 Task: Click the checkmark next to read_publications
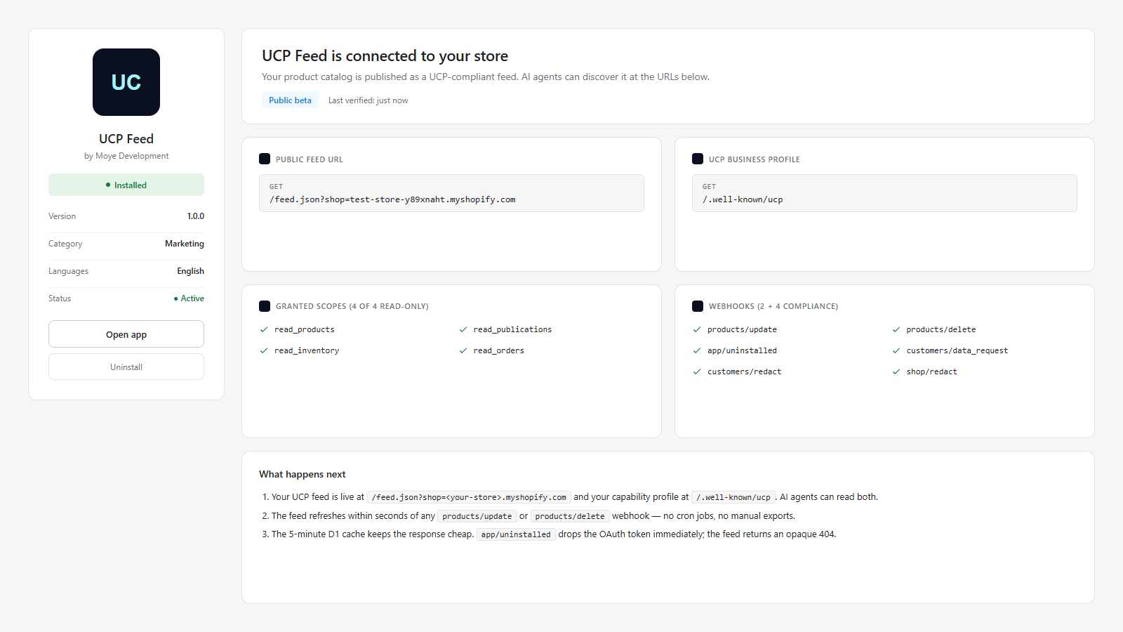click(x=463, y=329)
